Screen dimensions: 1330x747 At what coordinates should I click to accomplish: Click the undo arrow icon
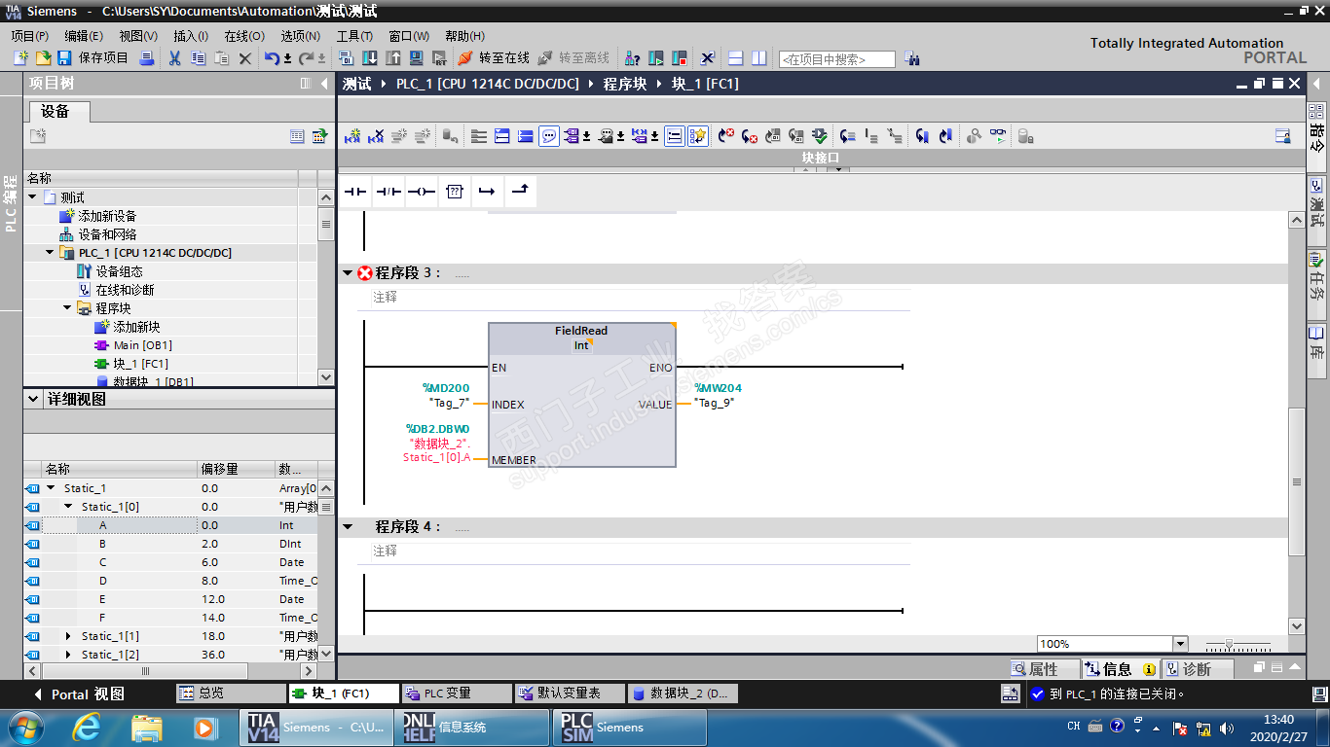(x=272, y=58)
